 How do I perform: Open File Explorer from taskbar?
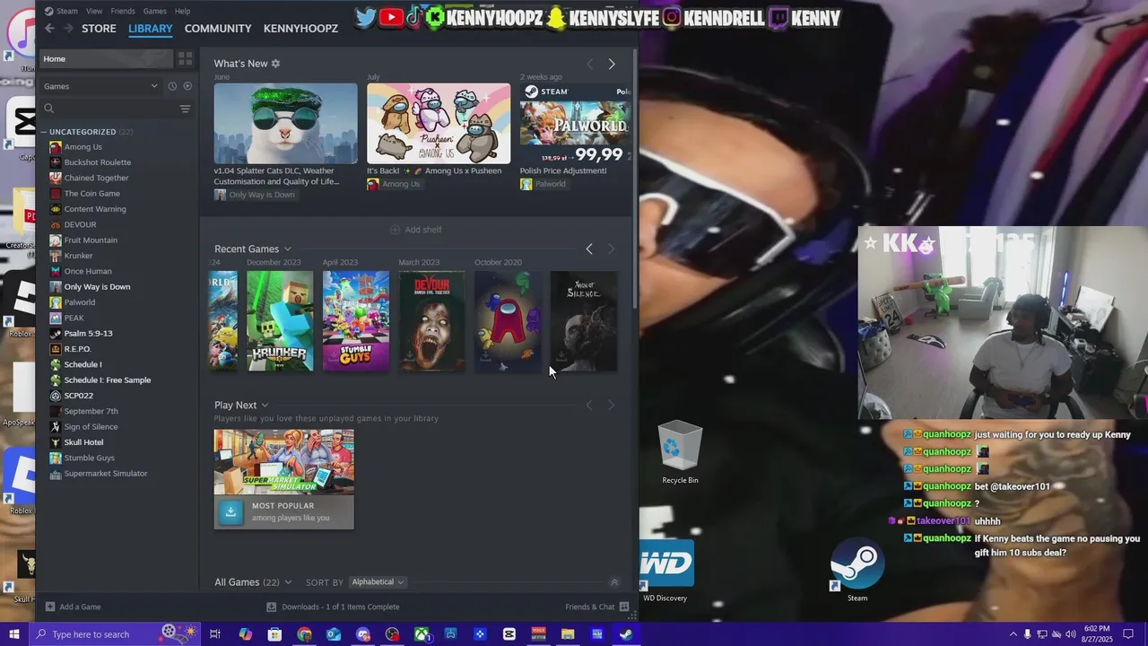[568, 634]
